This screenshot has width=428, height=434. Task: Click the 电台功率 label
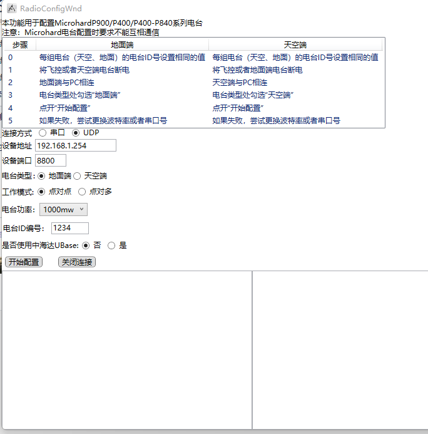point(19,210)
